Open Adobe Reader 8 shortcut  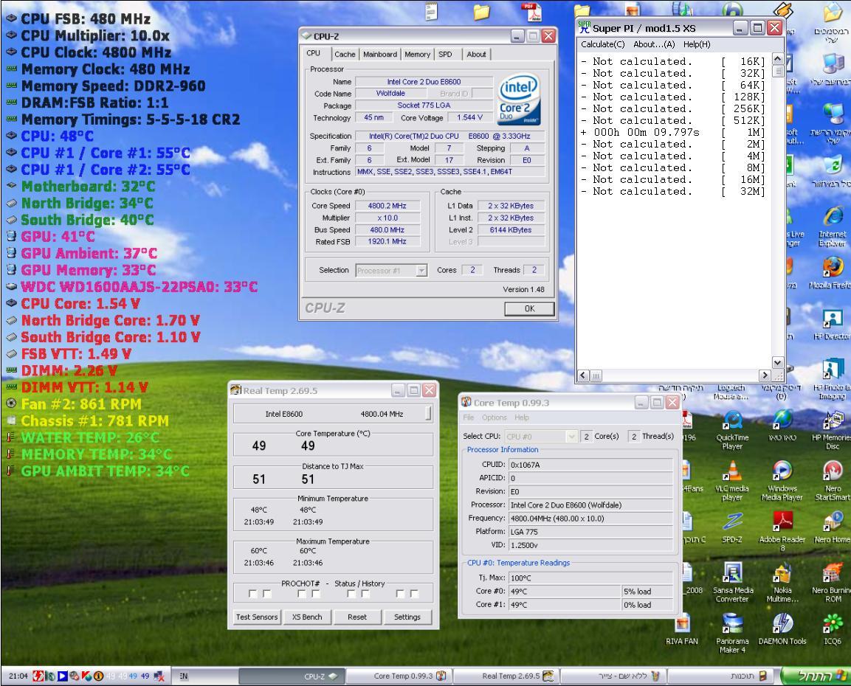pyautogui.click(x=782, y=531)
